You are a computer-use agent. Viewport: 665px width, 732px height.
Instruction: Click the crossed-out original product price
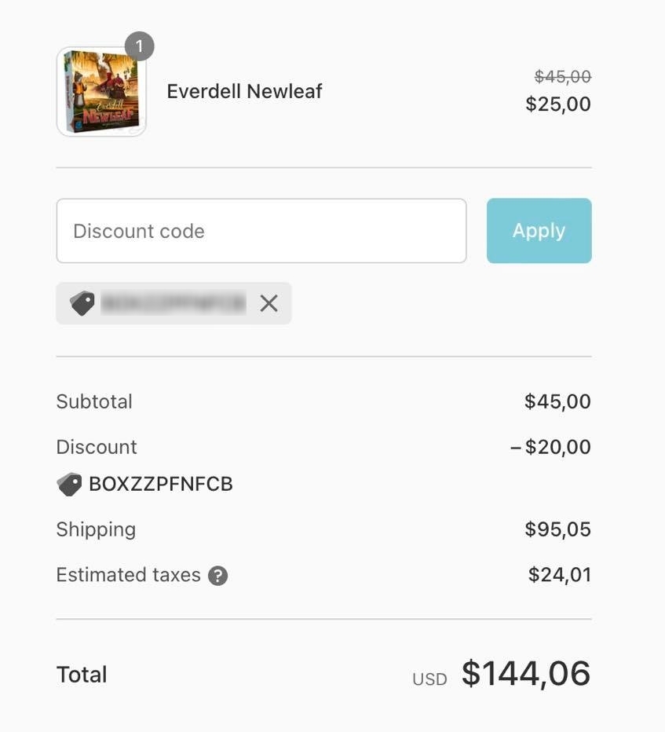(x=562, y=76)
